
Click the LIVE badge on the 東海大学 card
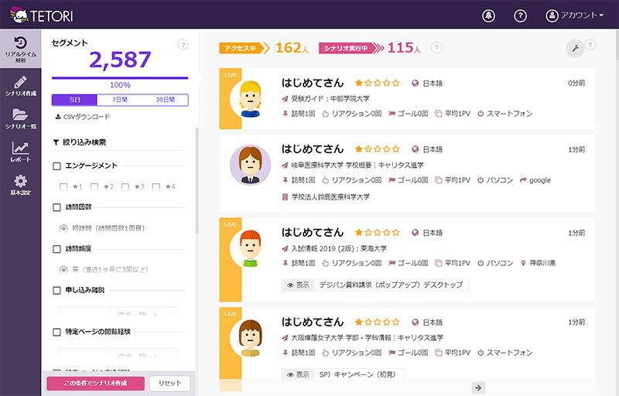tap(230, 225)
